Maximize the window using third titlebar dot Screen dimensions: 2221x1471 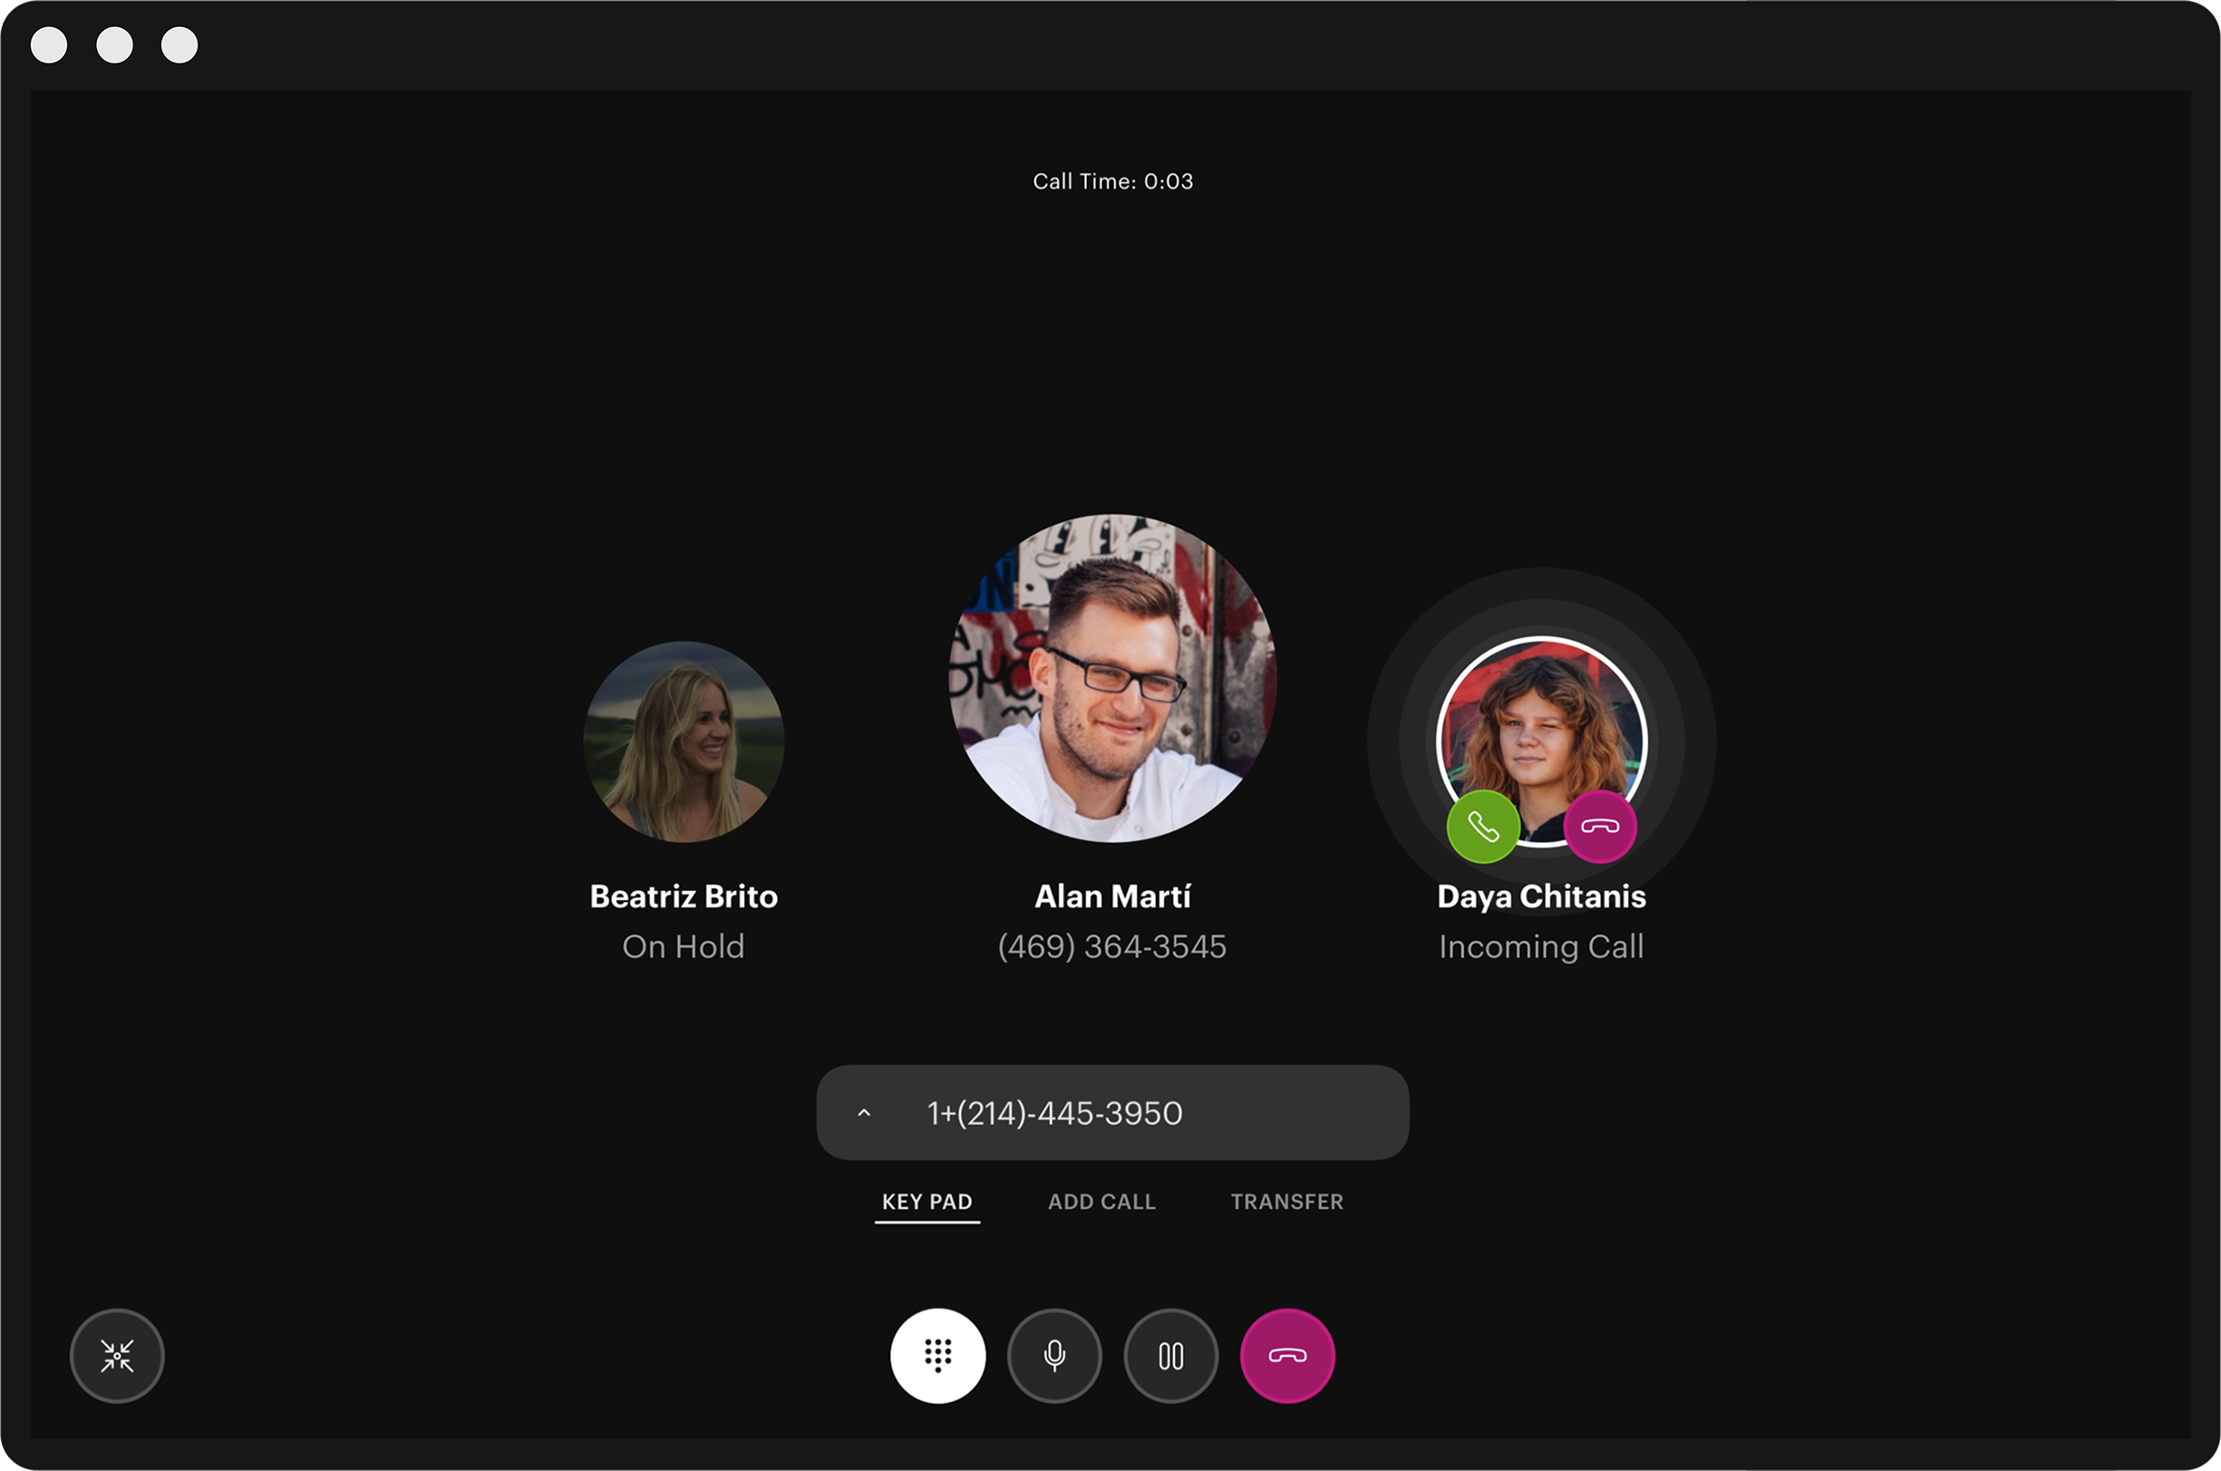tap(179, 45)
